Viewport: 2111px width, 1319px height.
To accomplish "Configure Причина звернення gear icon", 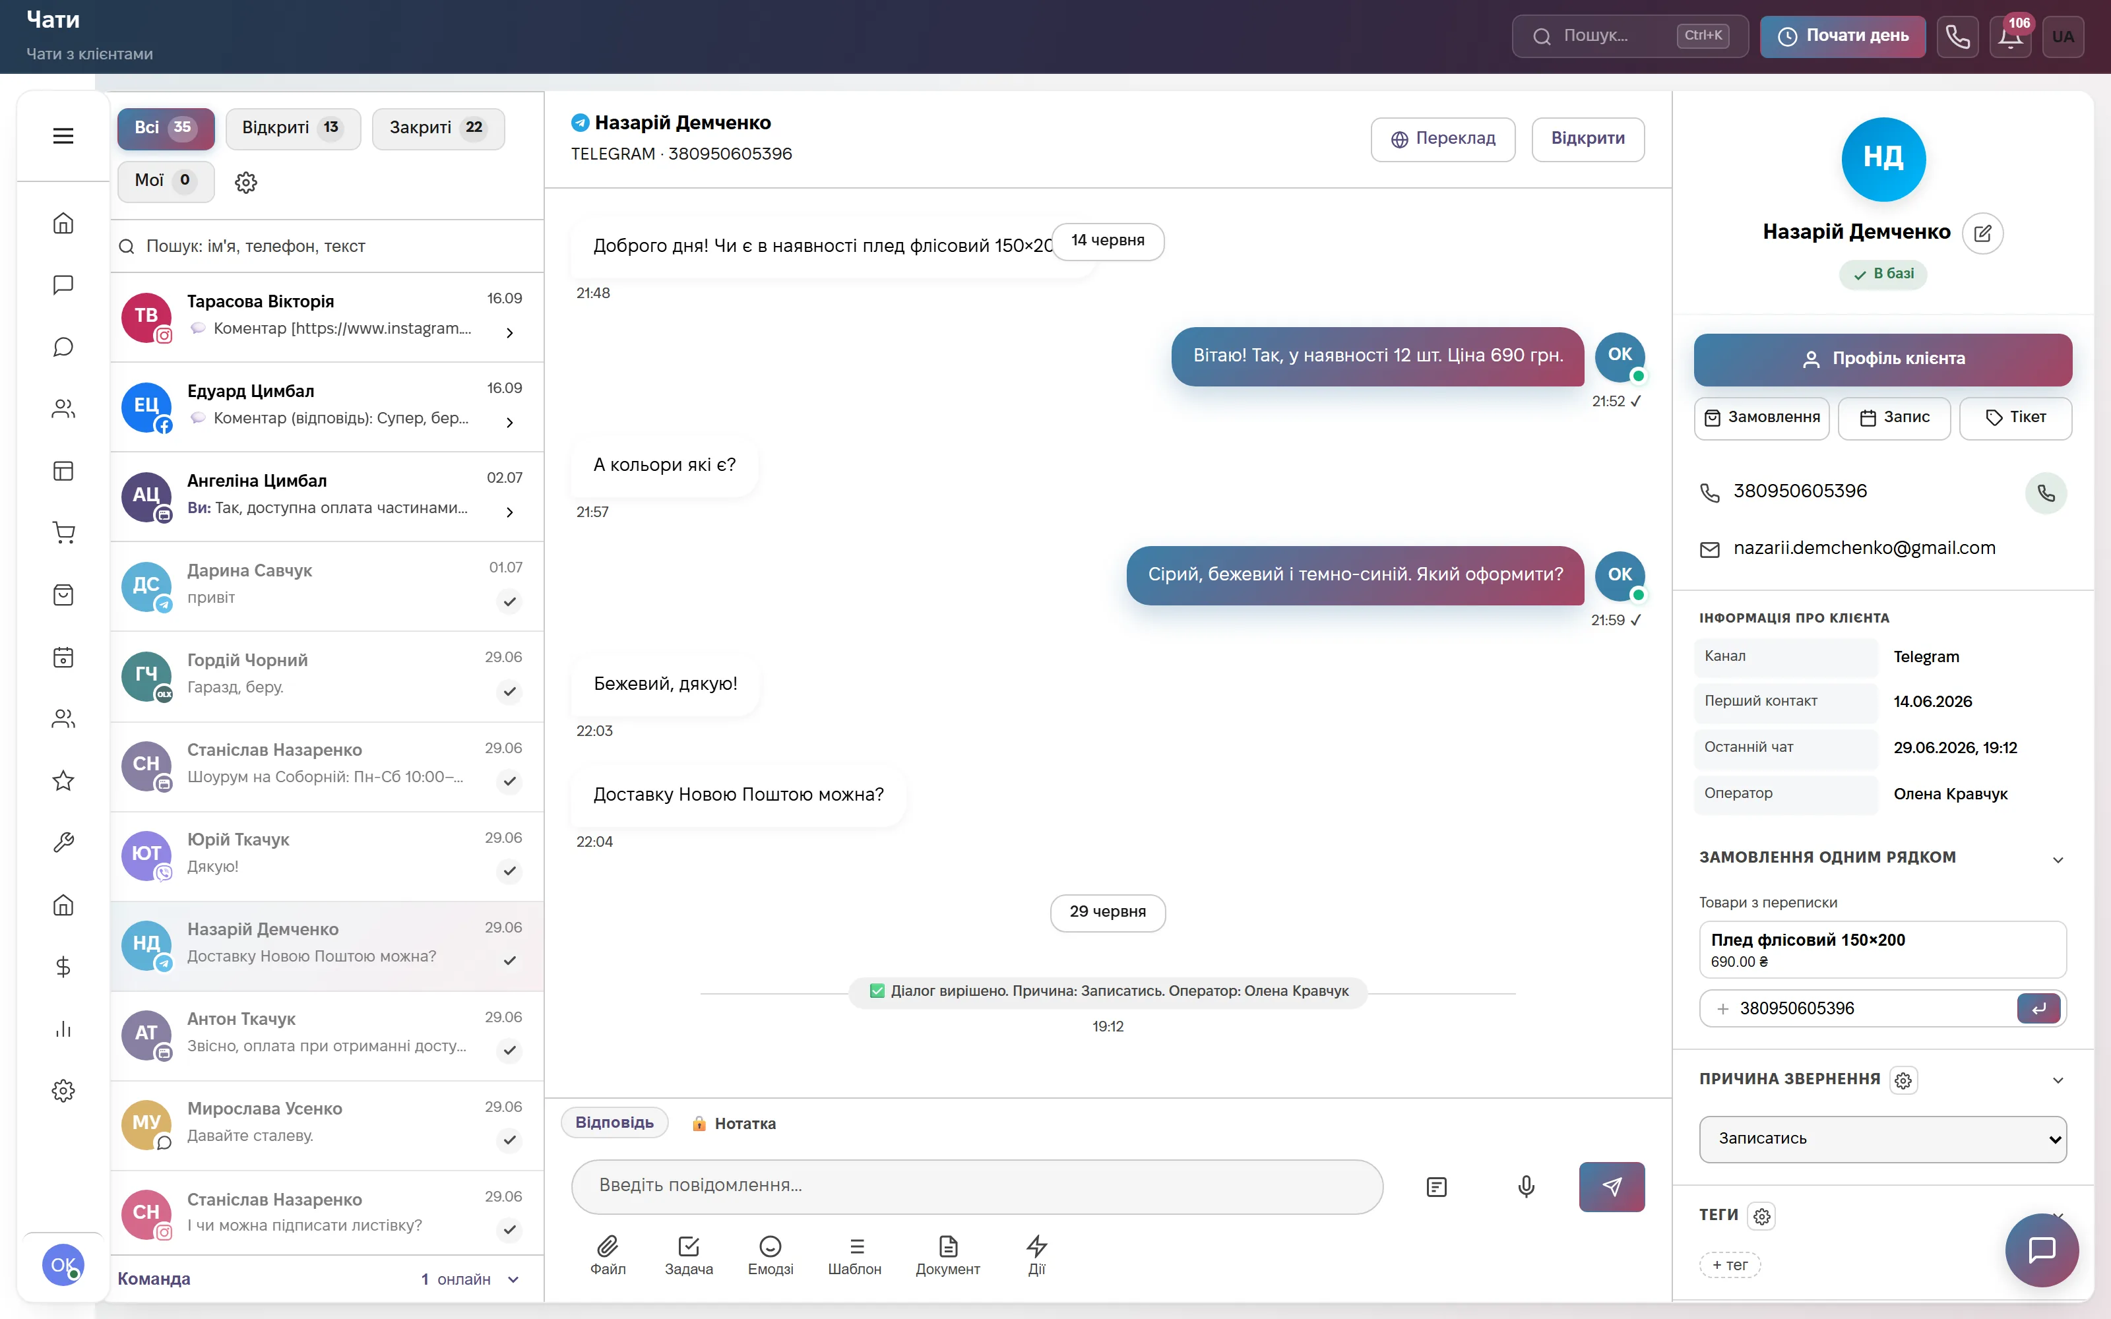I will click(x=1903, y=1080).
